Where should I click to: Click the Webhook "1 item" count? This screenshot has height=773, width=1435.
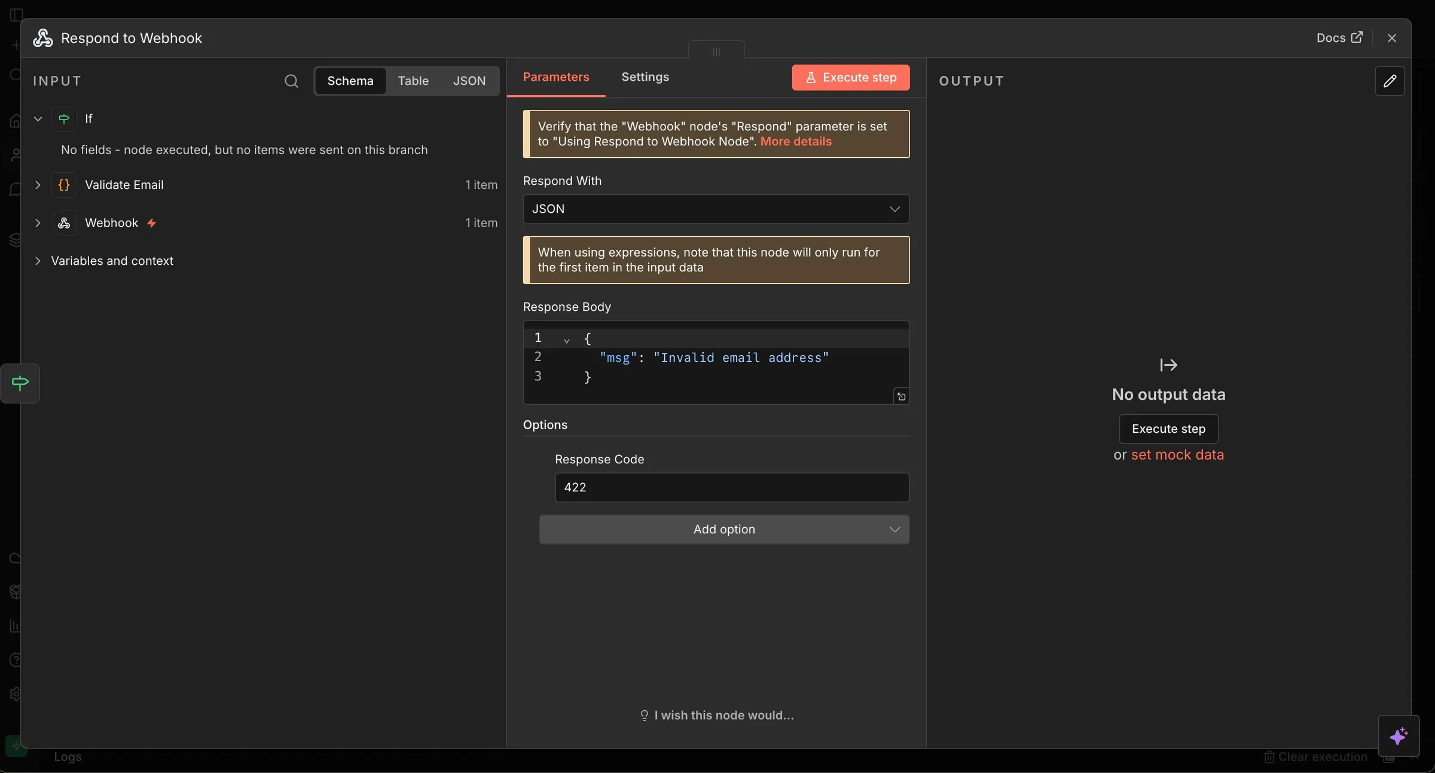click(x=481, y=223)
